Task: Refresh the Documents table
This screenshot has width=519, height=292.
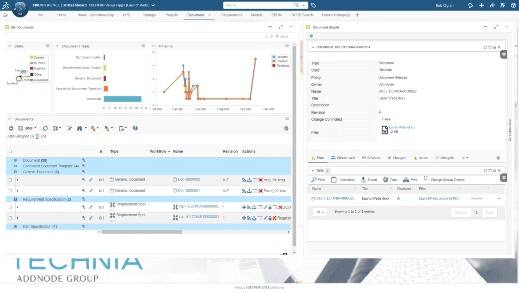Action: (45, 128)
